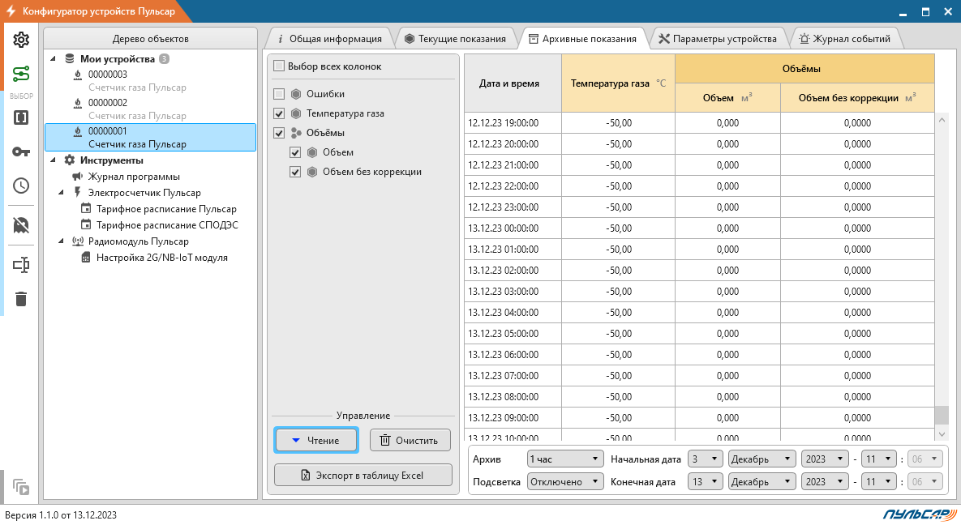
Task: Open the Конечная дата month dropdown
Action: (762, 481)
